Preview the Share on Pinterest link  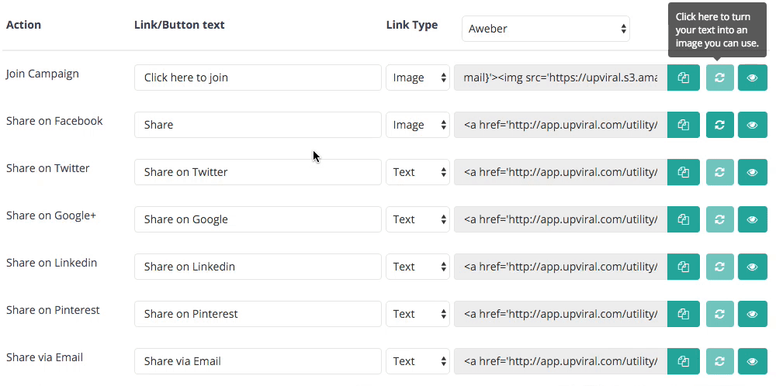(x=752, y=314)
